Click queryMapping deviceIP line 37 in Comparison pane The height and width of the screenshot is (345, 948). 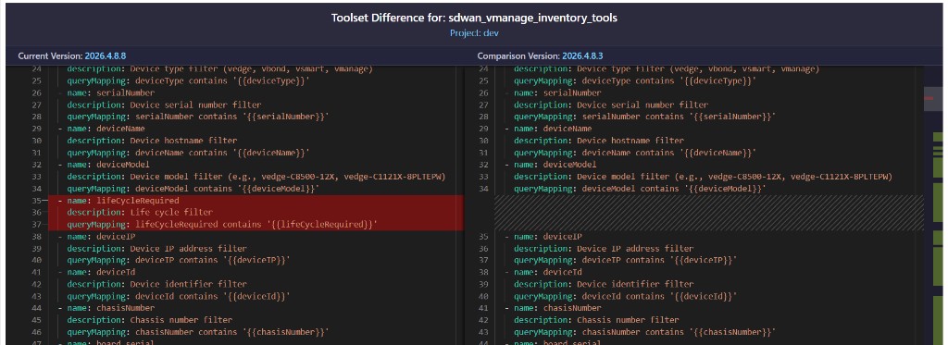pyautogui.click(x=626, y=261)
